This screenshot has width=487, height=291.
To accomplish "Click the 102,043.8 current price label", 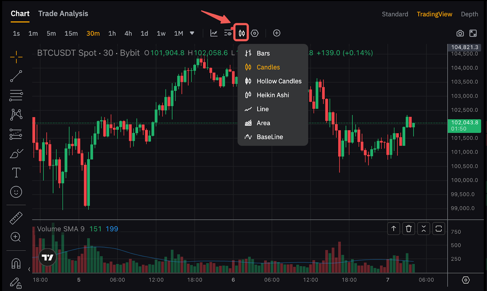I will coord(464,126).
